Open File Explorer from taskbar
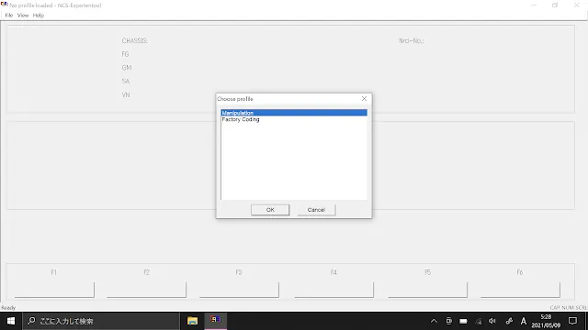 point(192,321)
